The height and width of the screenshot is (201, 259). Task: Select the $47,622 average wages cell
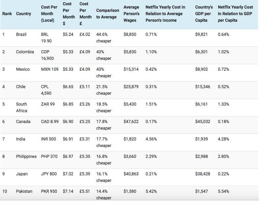131,122
